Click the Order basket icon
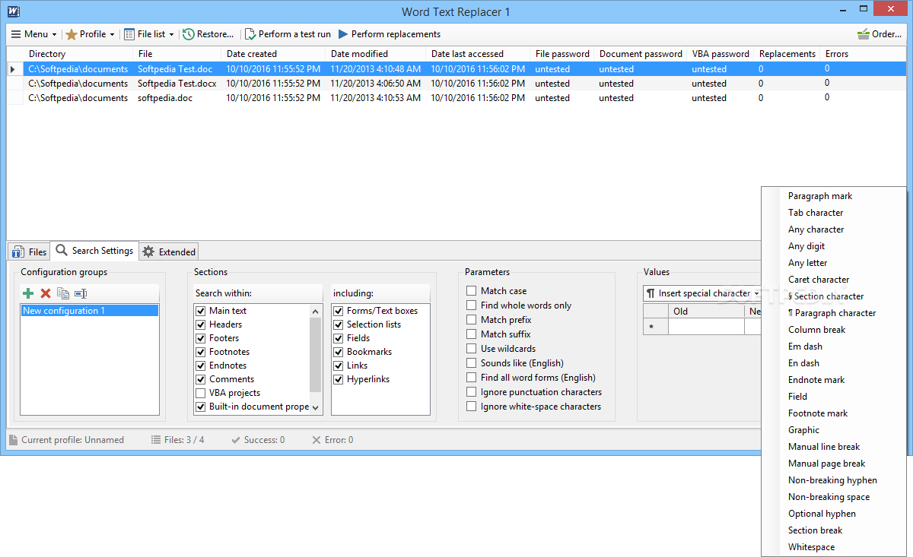Image resolution: width=913 pixels, height=557 pixels. point(864,34)
